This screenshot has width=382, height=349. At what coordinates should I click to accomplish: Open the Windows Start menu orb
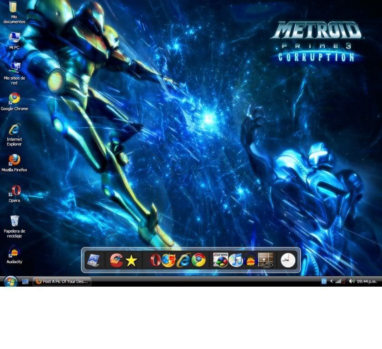click(10, 281)
